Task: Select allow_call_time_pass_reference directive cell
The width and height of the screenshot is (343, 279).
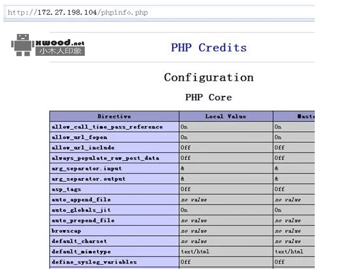Action: pyautogui.click(x=114, y=127)
